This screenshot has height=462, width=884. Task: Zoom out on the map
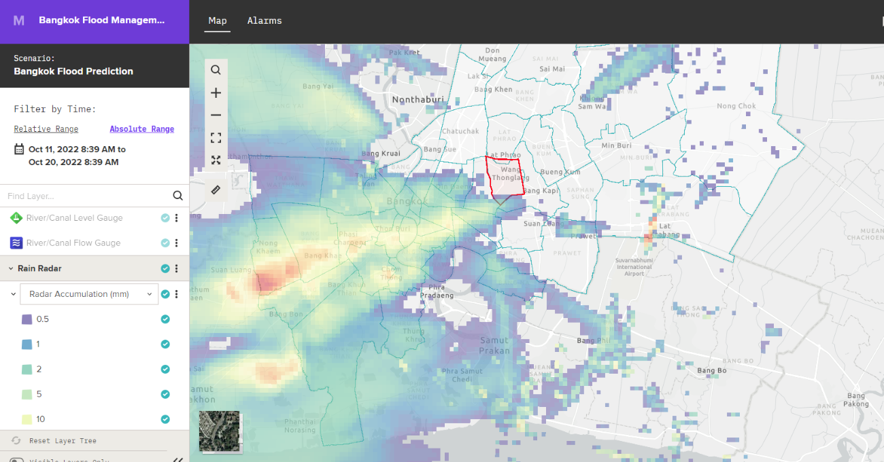pos(216,115)
